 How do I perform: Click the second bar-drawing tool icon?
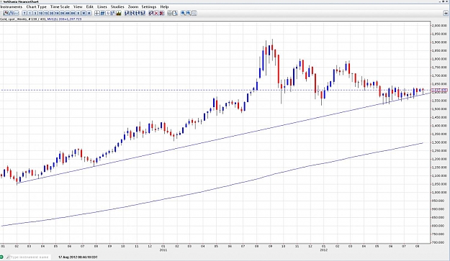[132, 13]
